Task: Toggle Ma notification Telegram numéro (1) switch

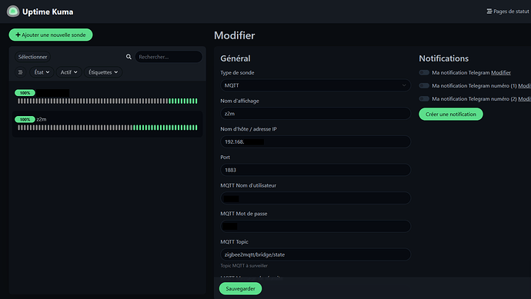Action: coord(424,85)
